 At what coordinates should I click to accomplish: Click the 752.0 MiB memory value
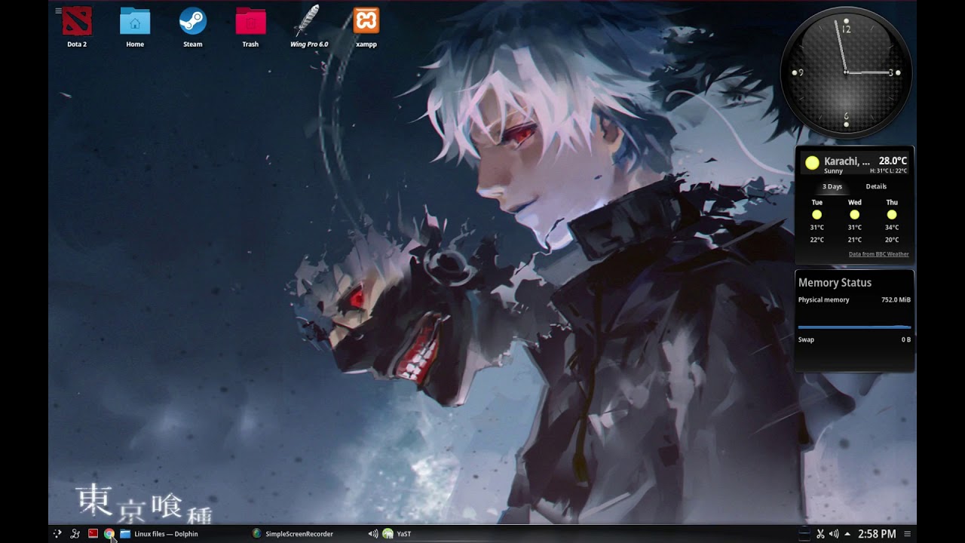(896, 300)
